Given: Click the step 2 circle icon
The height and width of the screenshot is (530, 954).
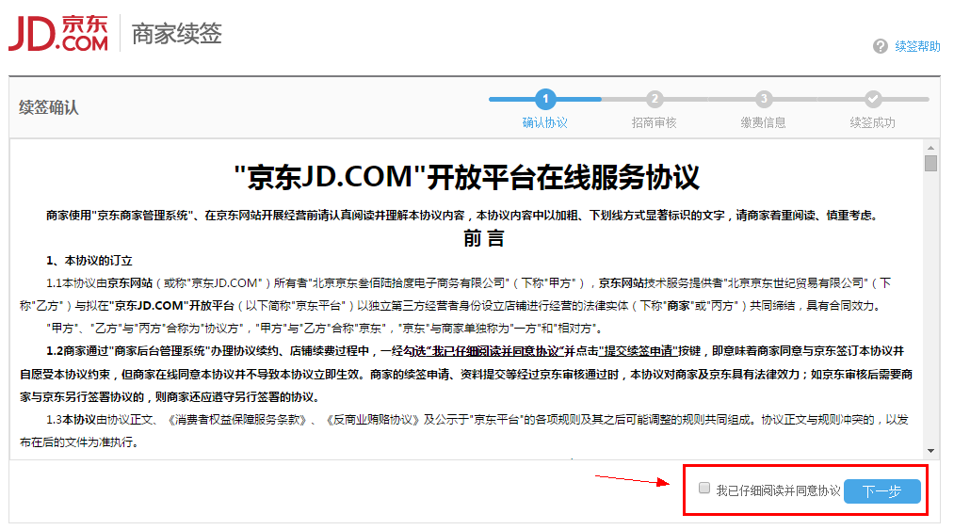Looking at the screenshot, I should [x=655, y=99].
